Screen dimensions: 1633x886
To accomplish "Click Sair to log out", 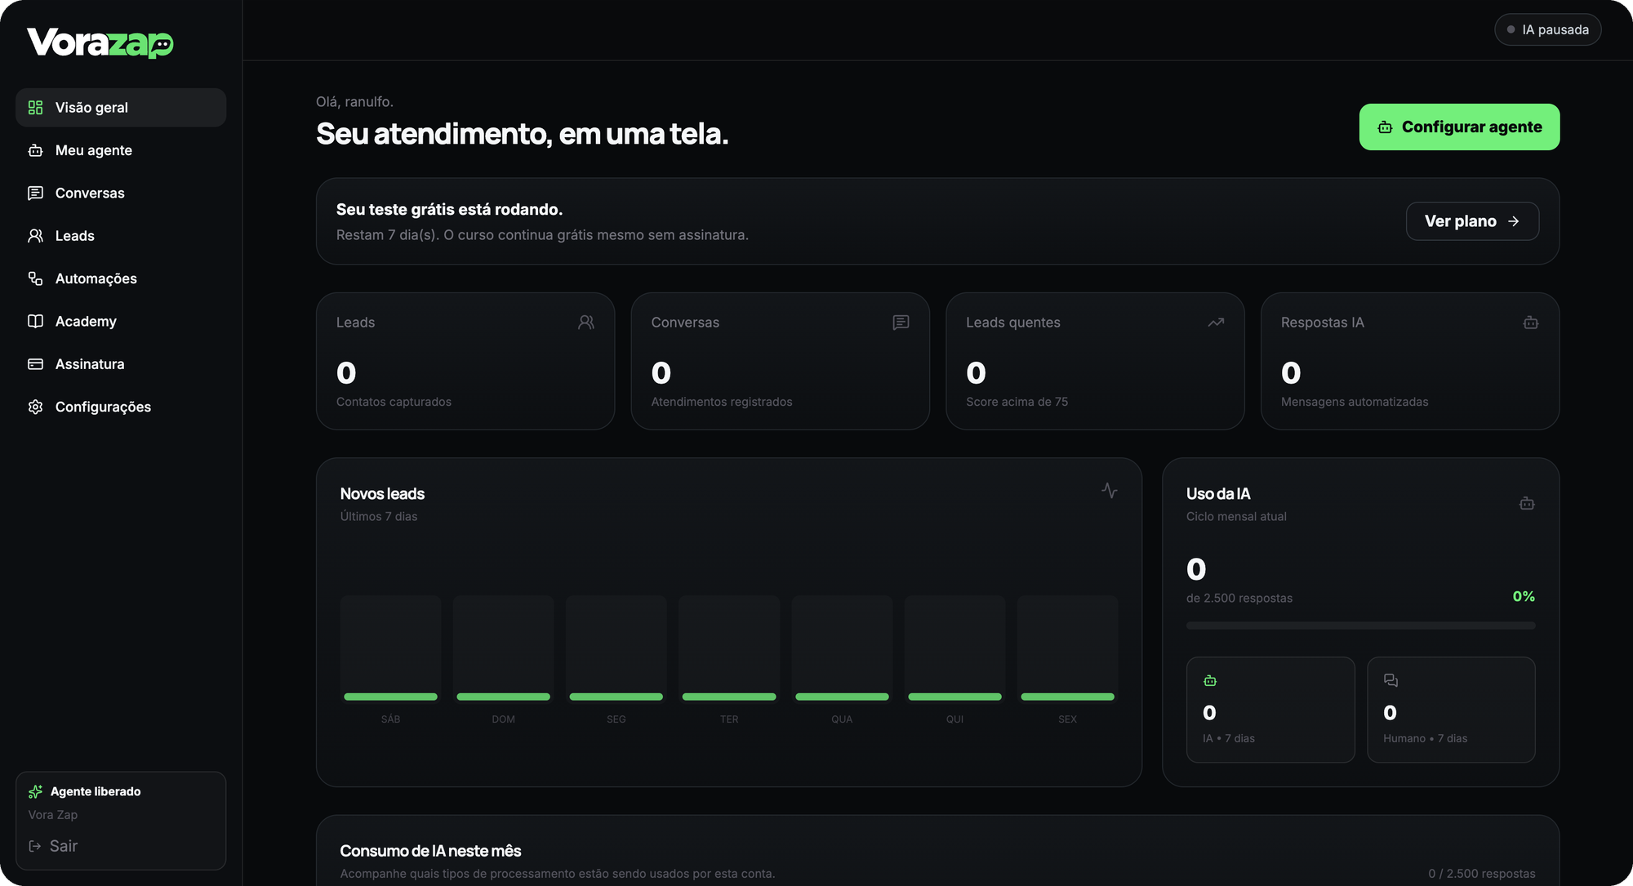I will [54, 846].
